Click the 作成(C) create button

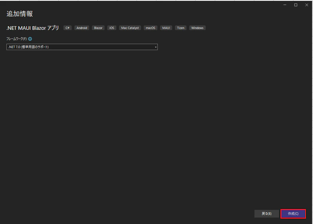(293, 213)
